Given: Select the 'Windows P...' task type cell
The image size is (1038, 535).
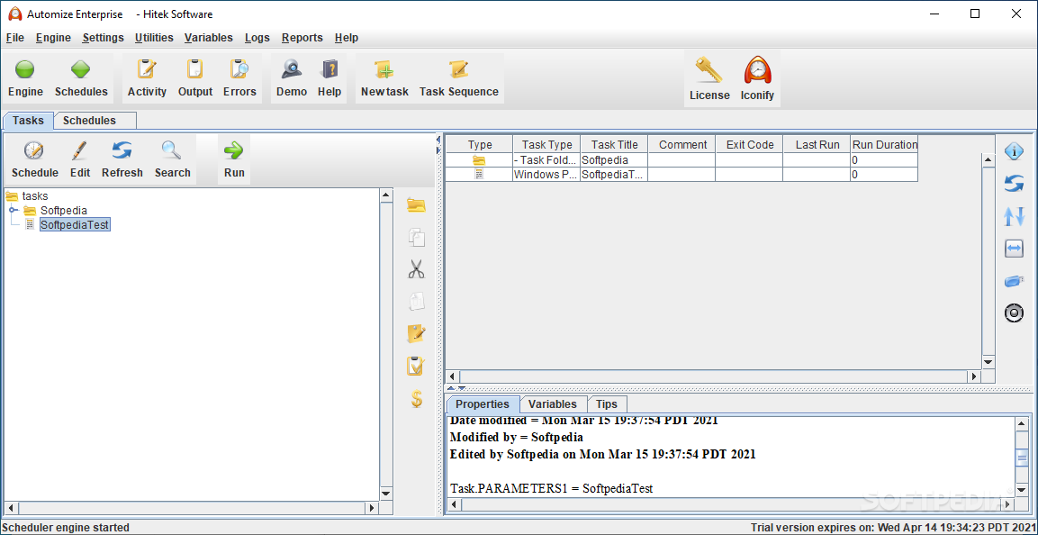Looking at the screenshot, I should coord(546,175).
